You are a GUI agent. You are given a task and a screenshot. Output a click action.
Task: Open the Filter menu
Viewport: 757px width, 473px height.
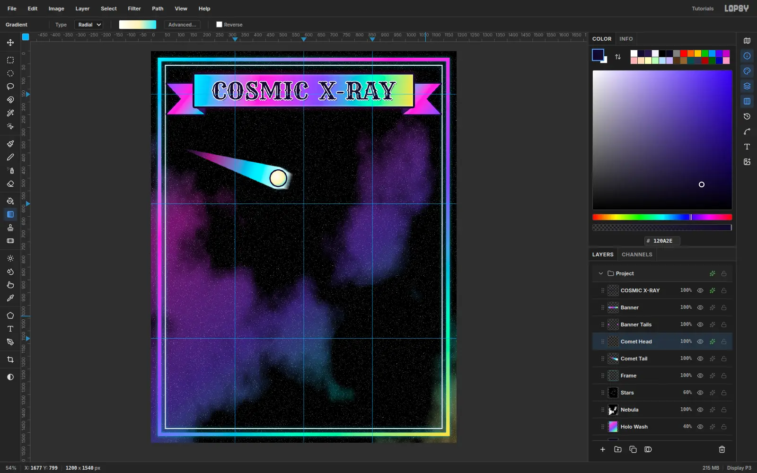coord(134,9)
